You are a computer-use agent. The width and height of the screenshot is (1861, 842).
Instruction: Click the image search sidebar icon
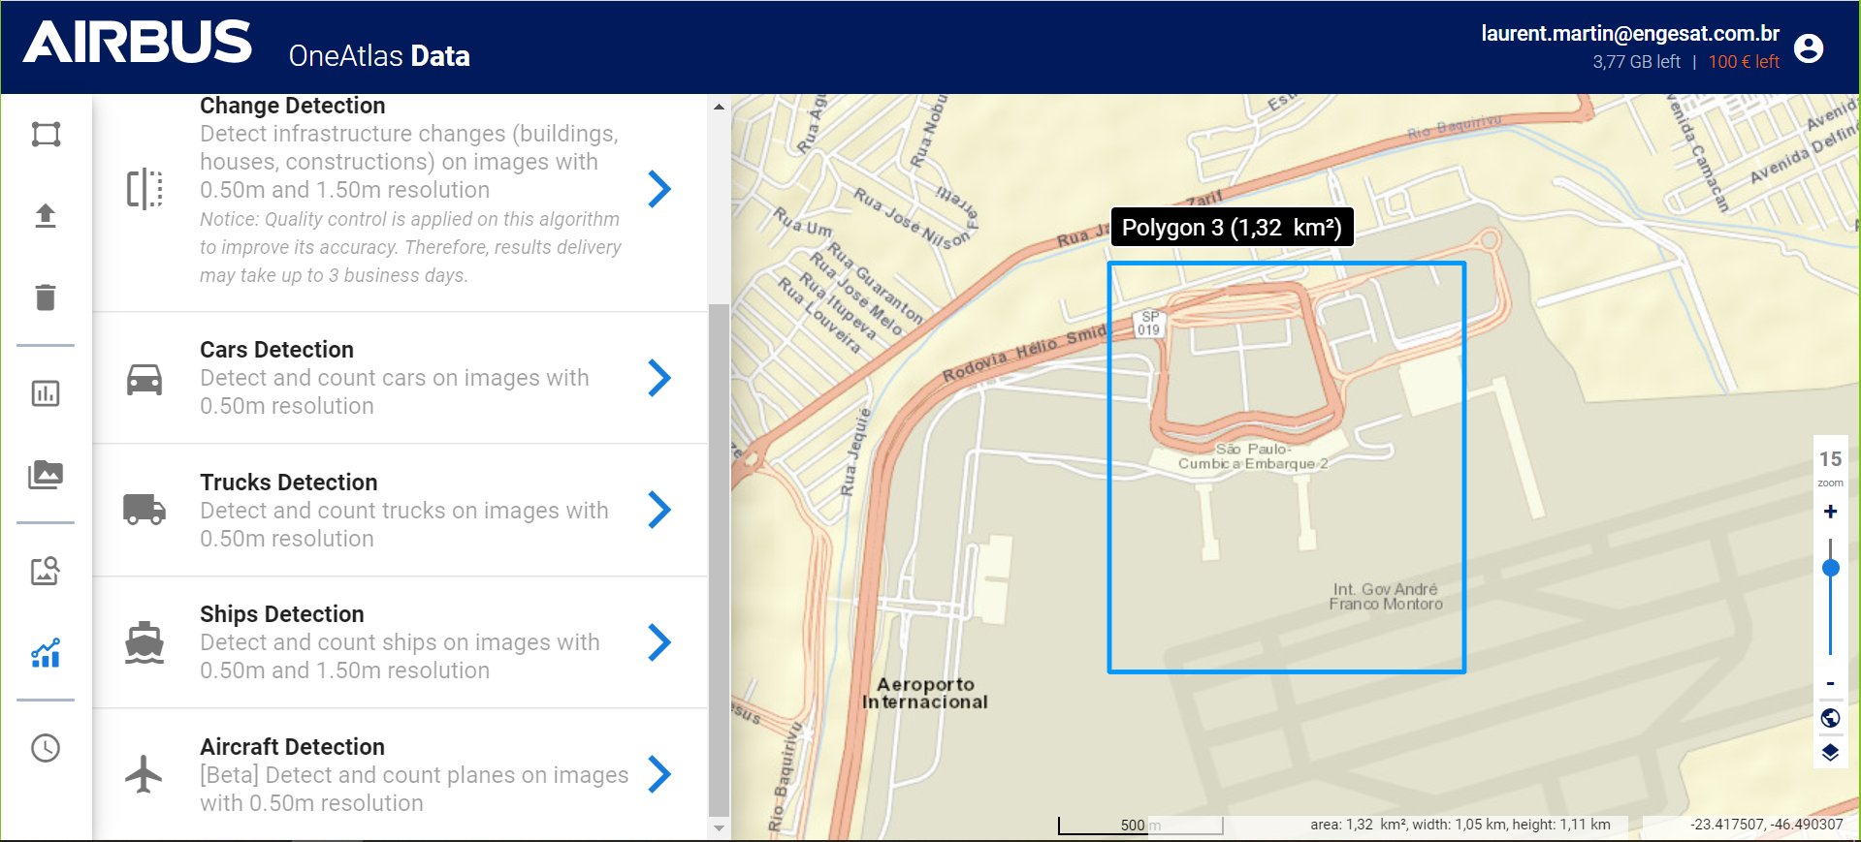point(46,571)
